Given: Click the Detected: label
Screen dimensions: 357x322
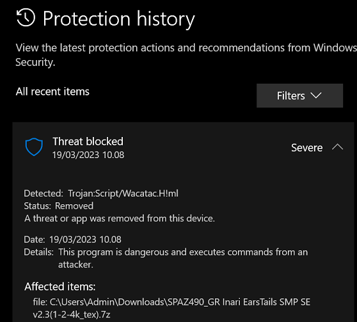Looking at the screenshot, I should tap(44, 193).
